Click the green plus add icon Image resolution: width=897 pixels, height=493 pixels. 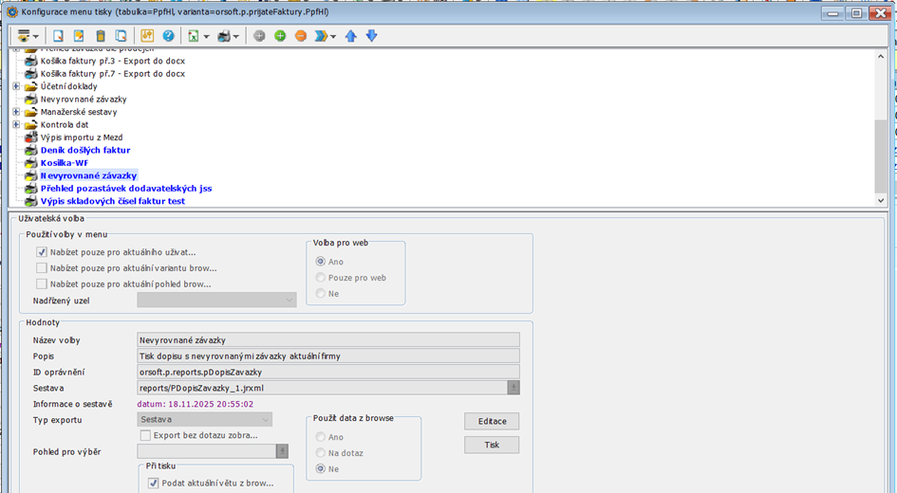(x=280, y=36)
